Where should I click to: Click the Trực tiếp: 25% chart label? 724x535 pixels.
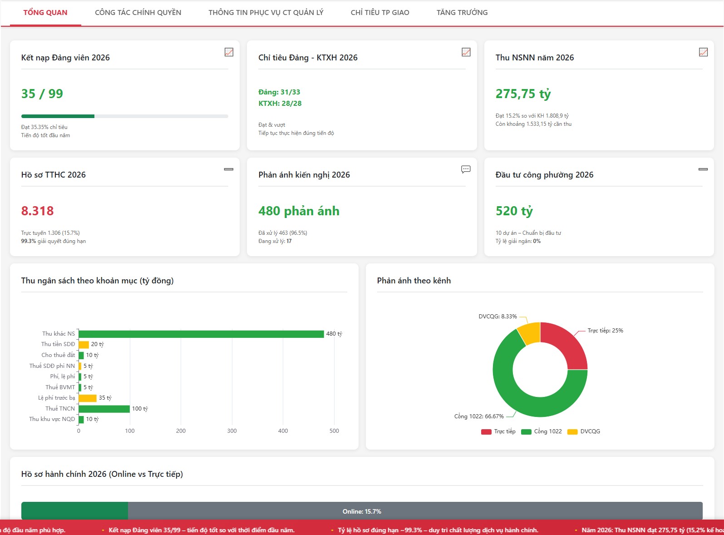tap(605, 331)
